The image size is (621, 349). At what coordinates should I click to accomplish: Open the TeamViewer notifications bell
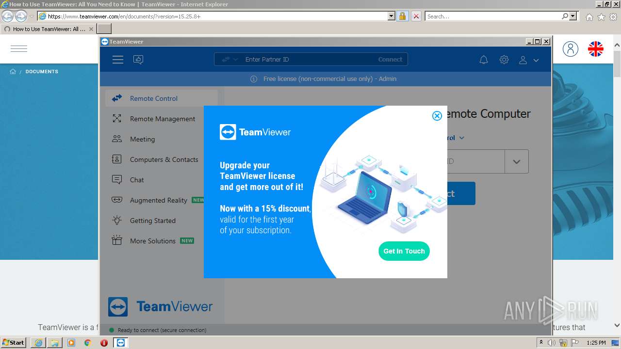pyautogui.click(x=484, y=60)
